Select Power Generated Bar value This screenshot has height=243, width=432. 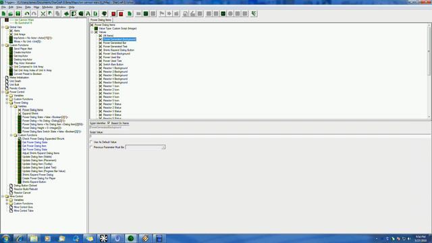[x=115, y=43]
